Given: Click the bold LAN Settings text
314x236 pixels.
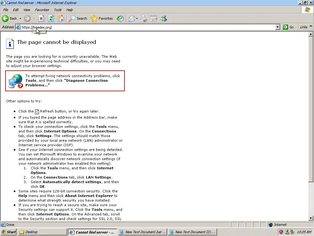Looking at the screenshot, I should (98, 177).
